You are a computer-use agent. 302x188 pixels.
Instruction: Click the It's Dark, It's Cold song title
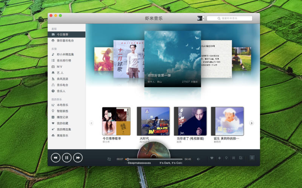pos(171,163)
